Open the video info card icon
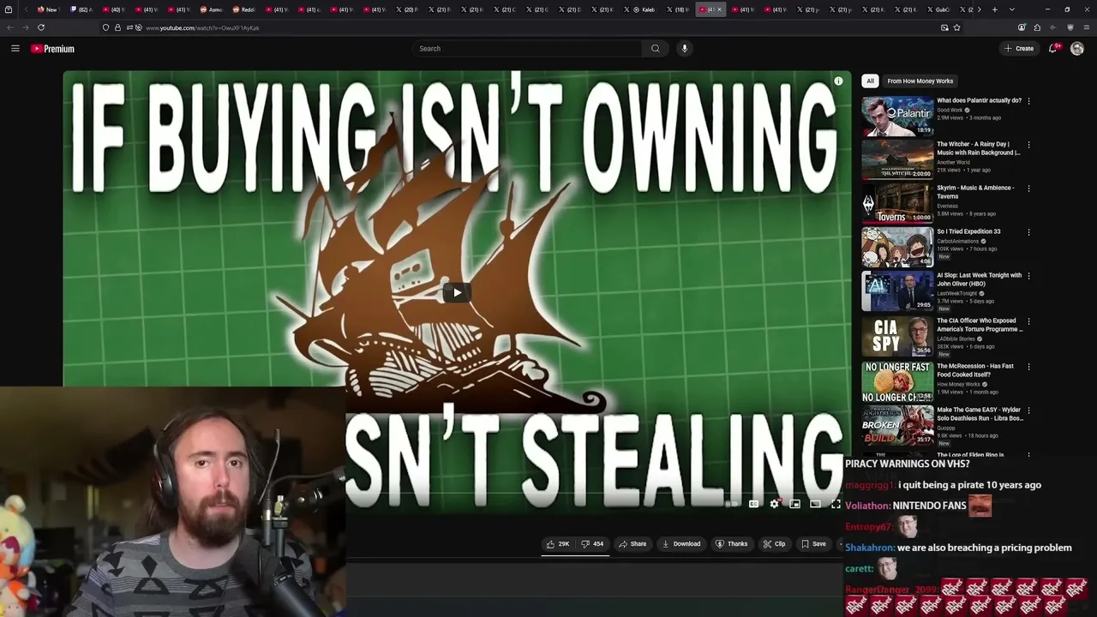 [x=838, y=81]
